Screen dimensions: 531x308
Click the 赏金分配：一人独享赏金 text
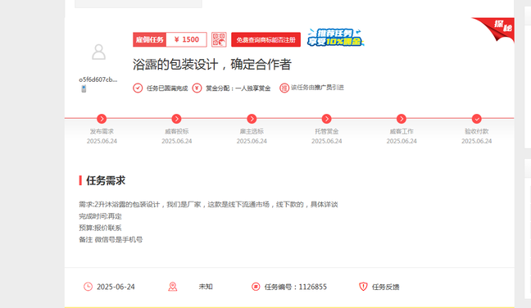coord(238,88)
